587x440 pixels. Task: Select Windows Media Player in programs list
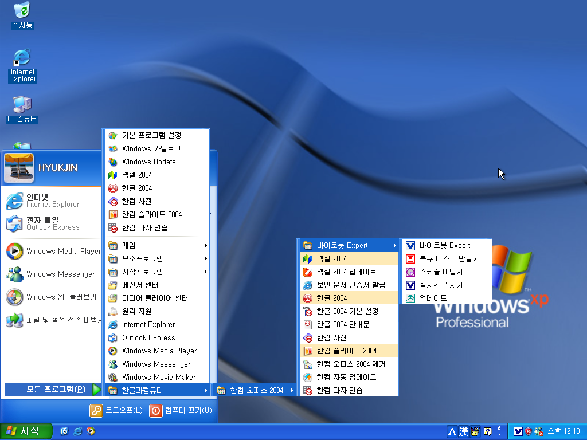pos(156,351)
